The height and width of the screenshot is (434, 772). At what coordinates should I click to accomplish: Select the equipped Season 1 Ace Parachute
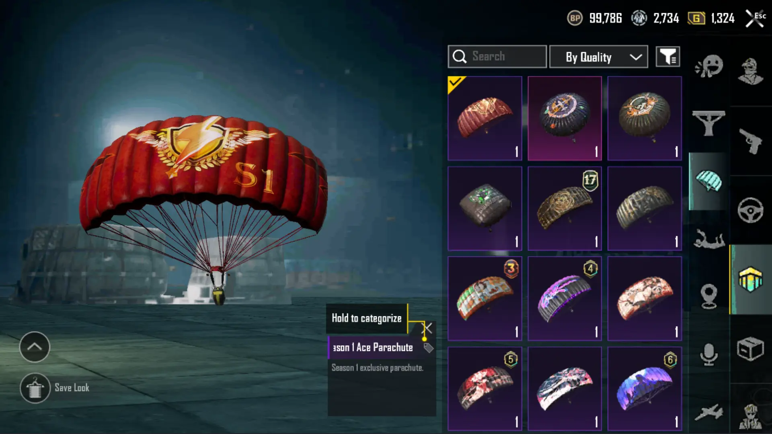pos(485,118)
